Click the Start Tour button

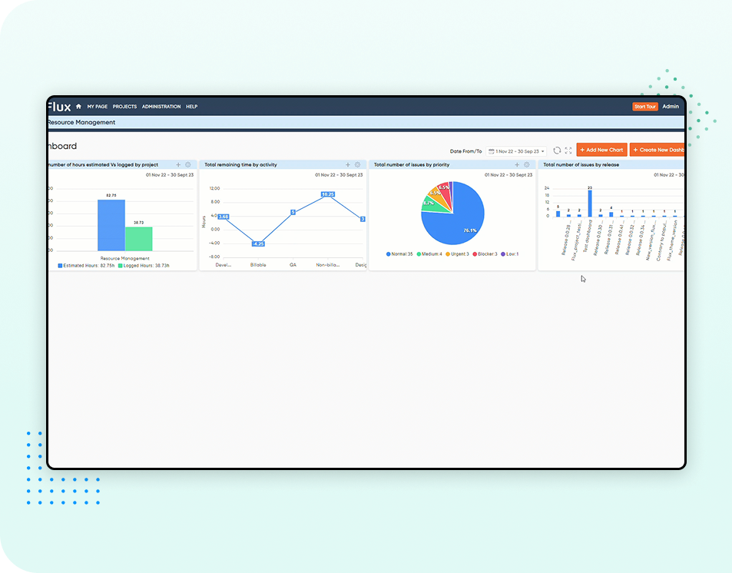tap(645, 107)
